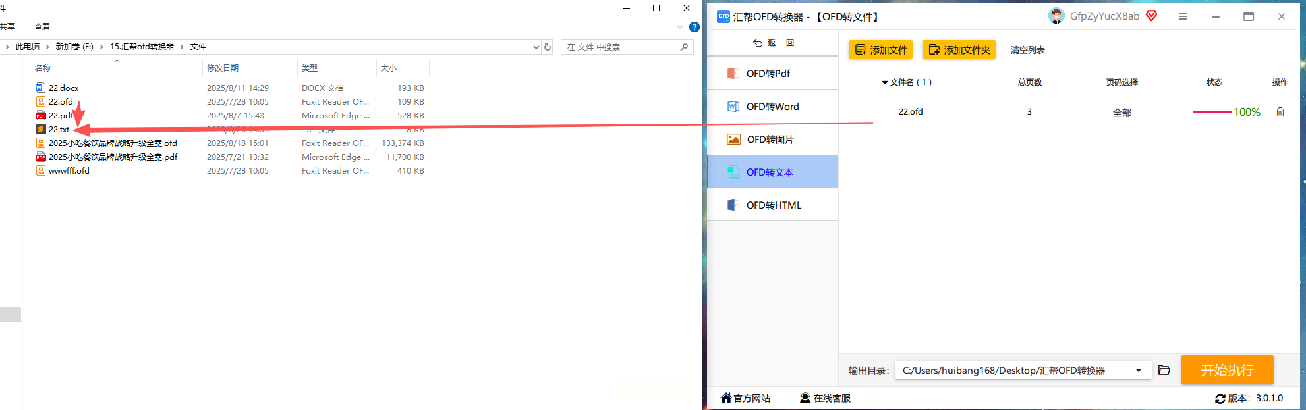The width and height of the screenshot is (1306, 410).
Task: Sort Explorer by 名称 column
Action: [43, 68]
